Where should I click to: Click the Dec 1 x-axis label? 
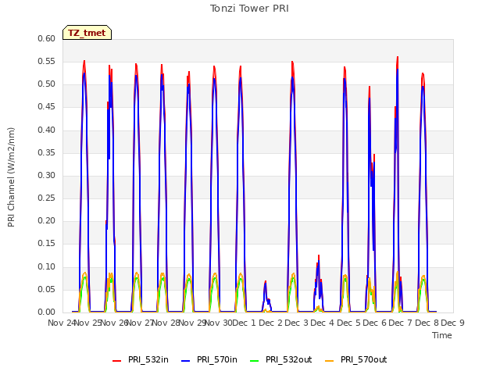[245, 323]
